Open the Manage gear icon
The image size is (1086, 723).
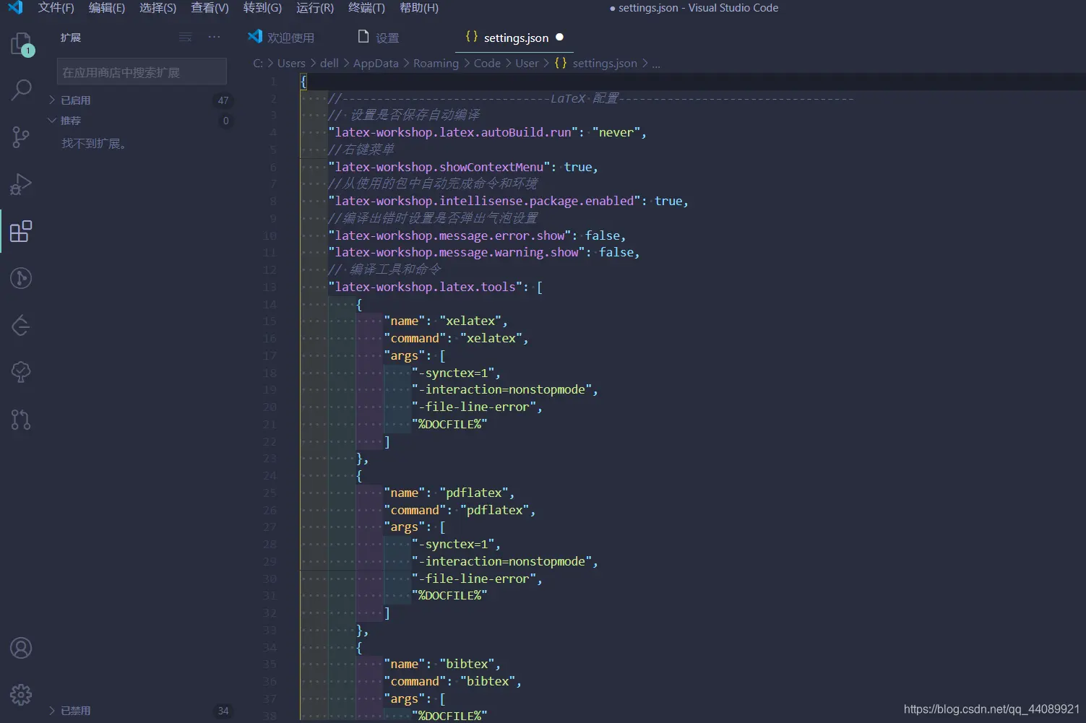point(21,695)
